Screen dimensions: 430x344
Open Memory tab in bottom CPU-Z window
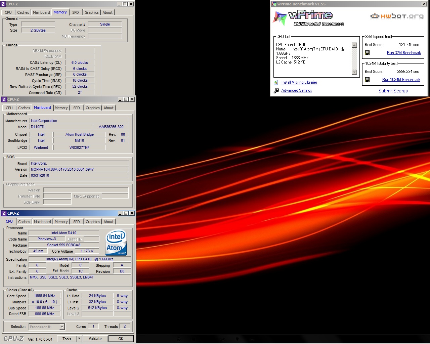tap(61, 222)
